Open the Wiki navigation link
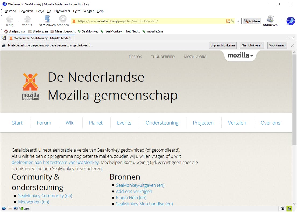 (70, 123)
